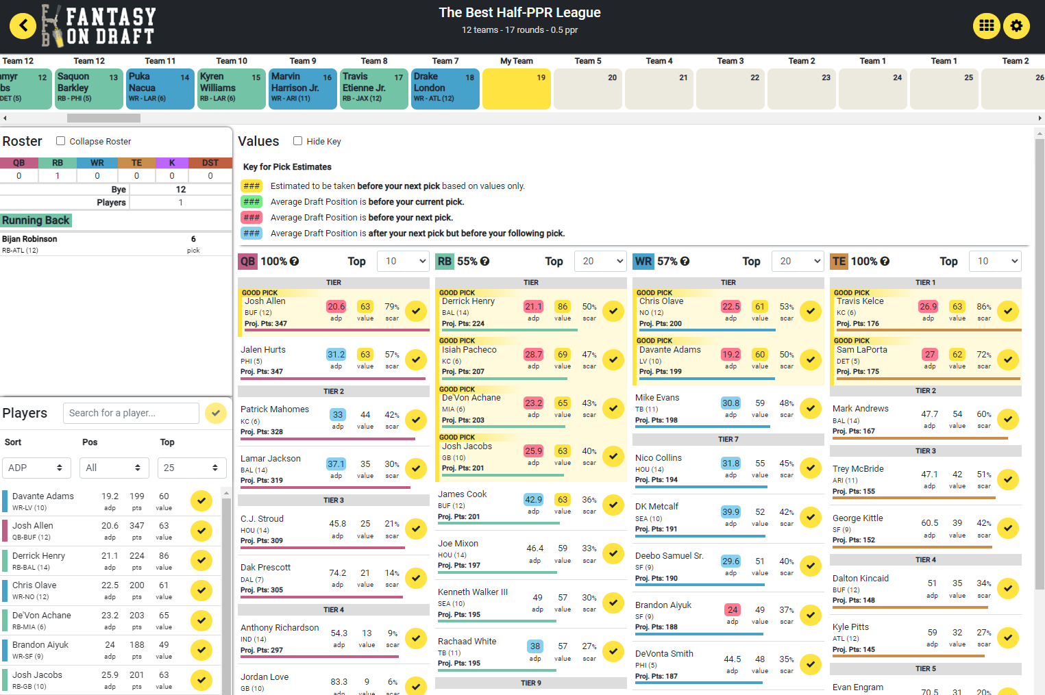Open the TE percentage help icon

[885, 262]
